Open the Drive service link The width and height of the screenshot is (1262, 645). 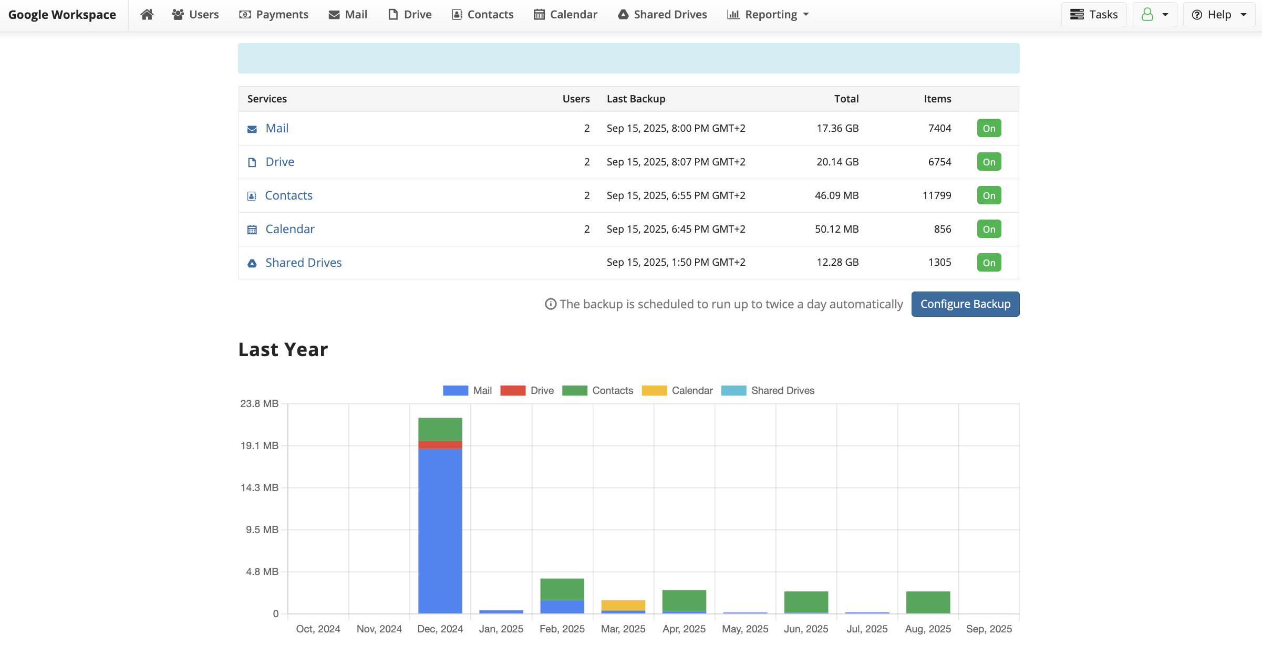point(280,162)
